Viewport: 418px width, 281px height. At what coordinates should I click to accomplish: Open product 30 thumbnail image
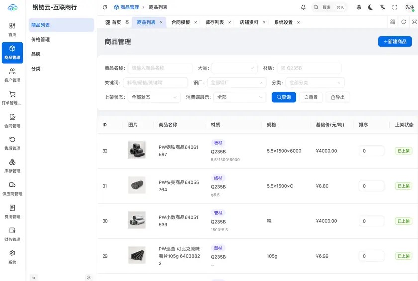coord(137,220)
